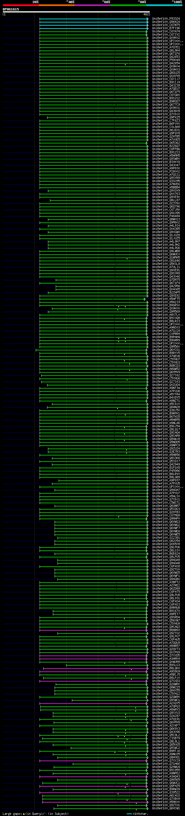The height and width of the screenshot is (816, 185).
Task: Select label UniRef100_Q9FHZ5
Action: pos(166,786)
